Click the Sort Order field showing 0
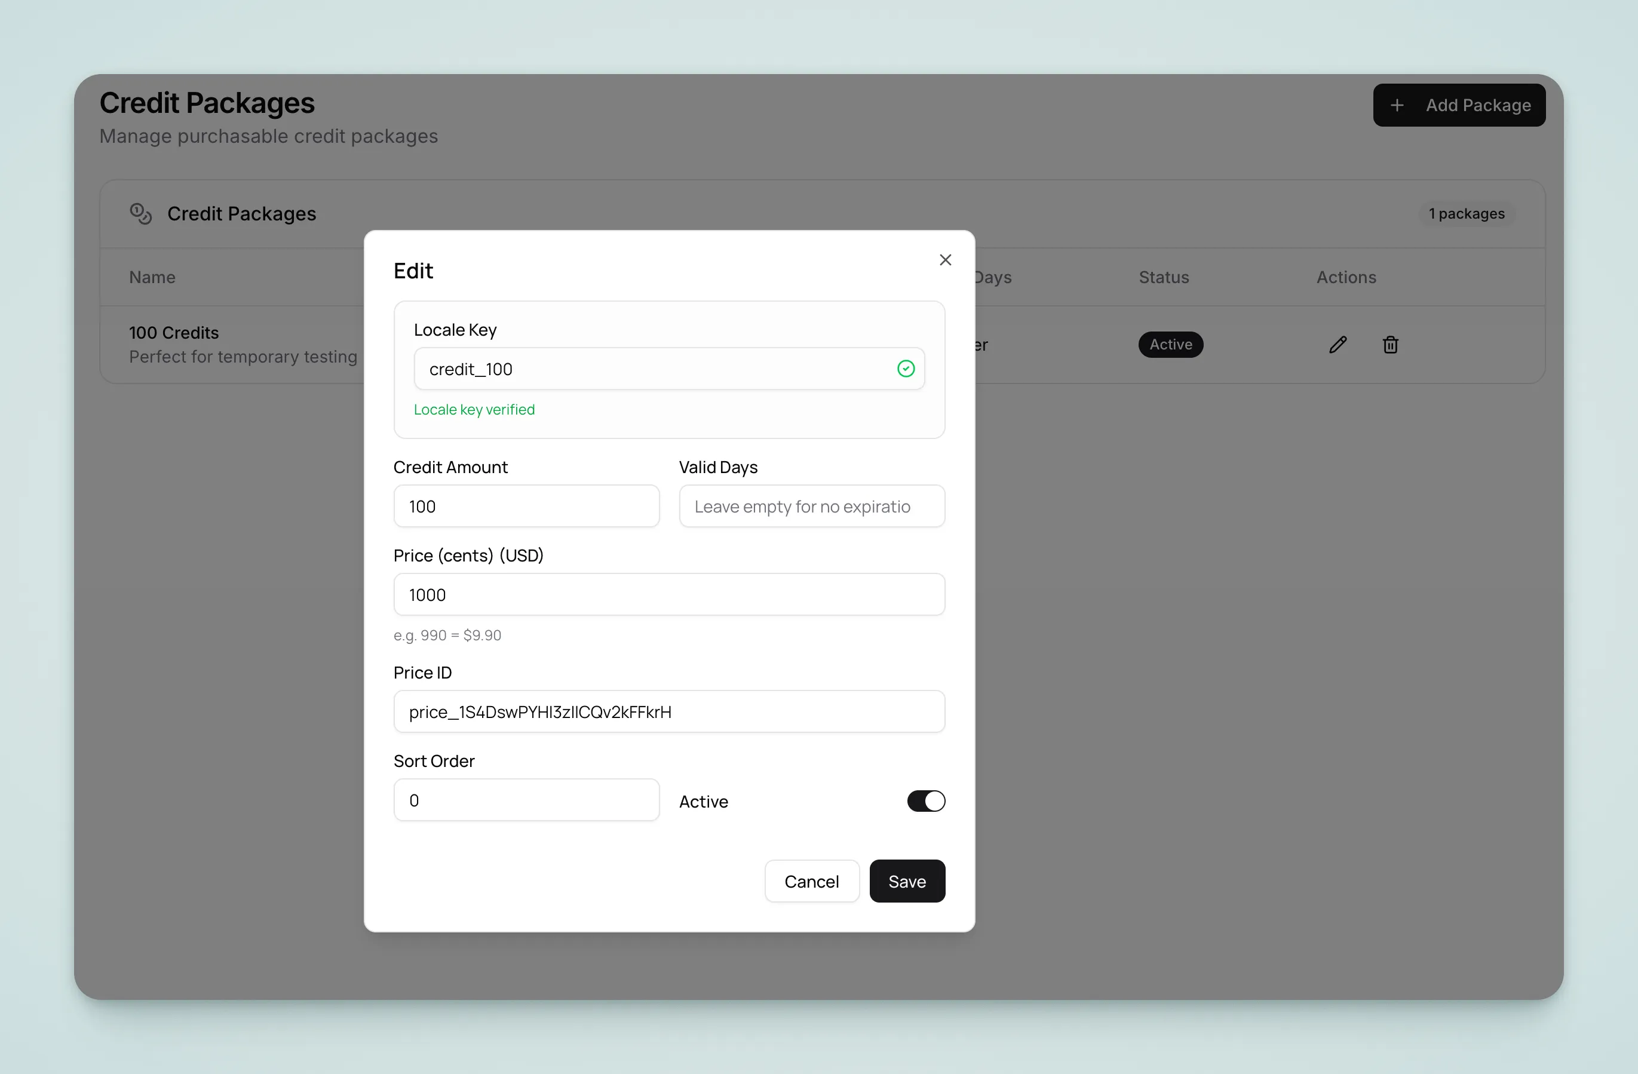Screen dimensions: 1638x1074 coord(526,799)
